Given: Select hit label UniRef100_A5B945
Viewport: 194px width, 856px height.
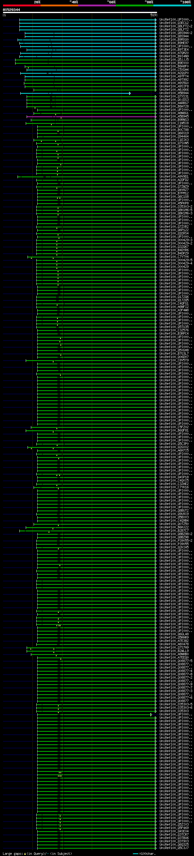Looking at the screenshot, I should (174, 117).
